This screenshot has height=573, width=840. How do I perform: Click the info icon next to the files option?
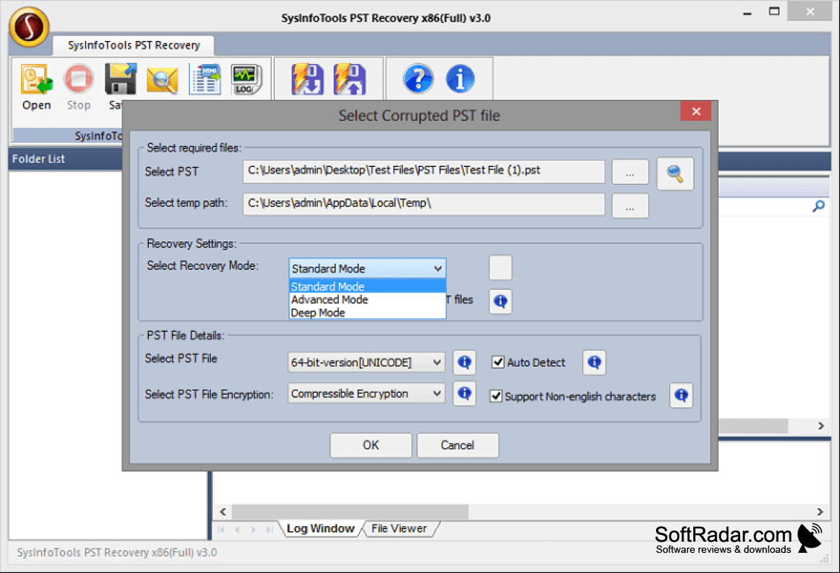[x=500, y=301]
